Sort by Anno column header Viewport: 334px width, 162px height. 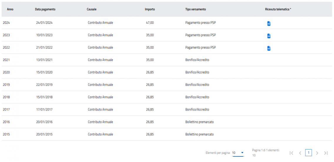click(10, 9)
